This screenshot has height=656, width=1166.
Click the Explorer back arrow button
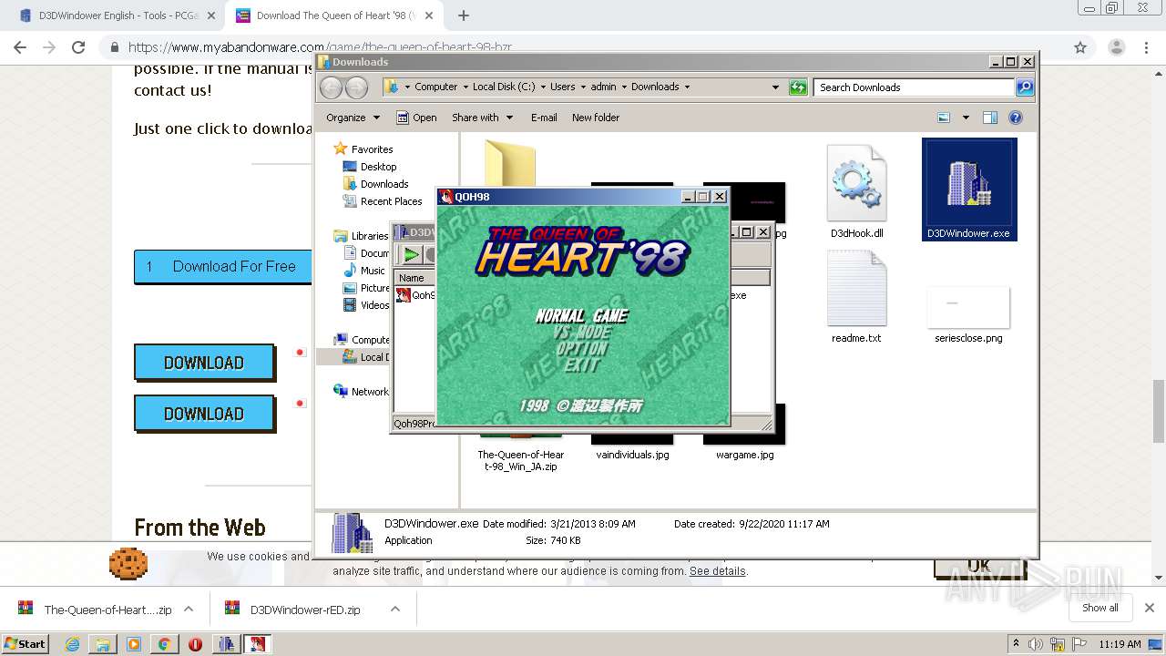point(332,87)
